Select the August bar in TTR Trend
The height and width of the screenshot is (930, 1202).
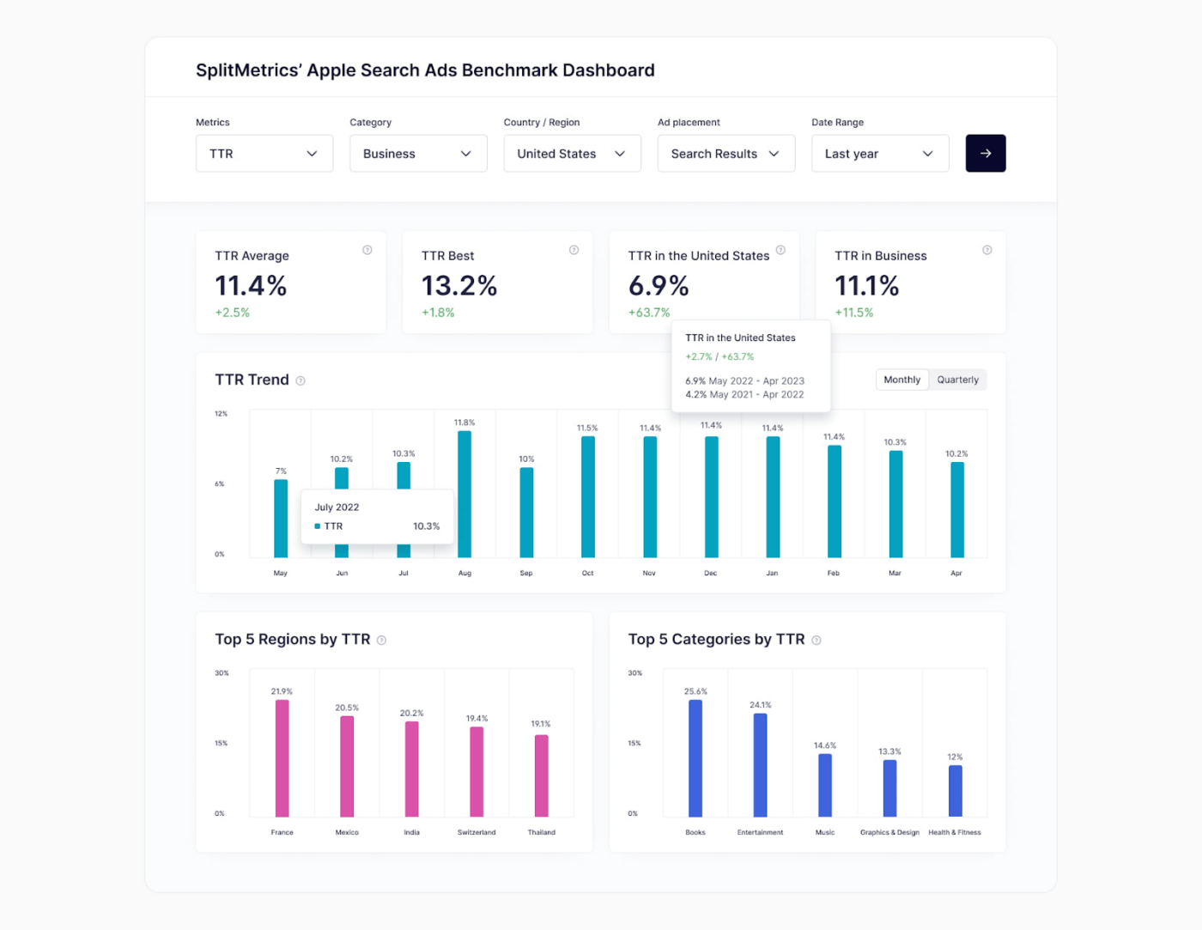pyautogui.click(x=464, y=494)
